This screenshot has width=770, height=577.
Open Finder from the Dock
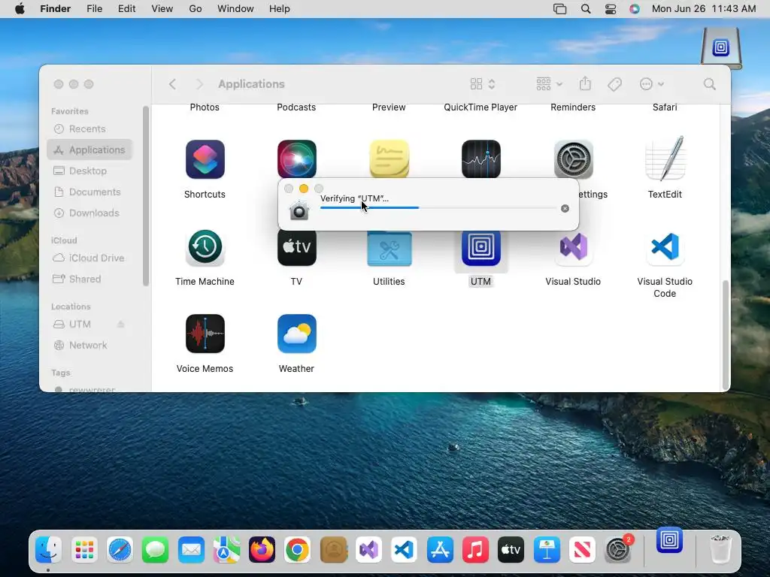pos(49,549)
